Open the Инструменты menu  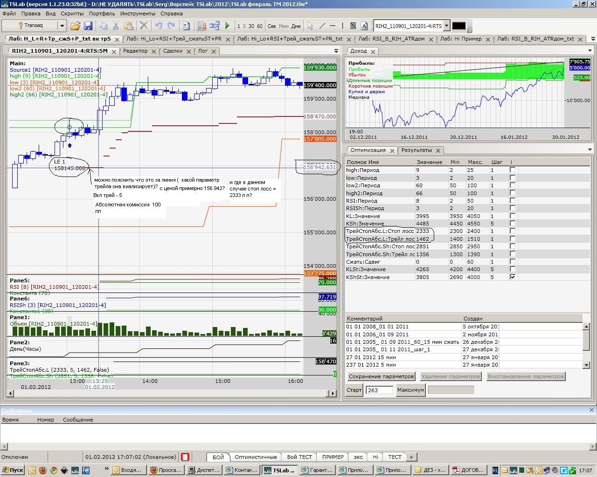tap(137, 14)
